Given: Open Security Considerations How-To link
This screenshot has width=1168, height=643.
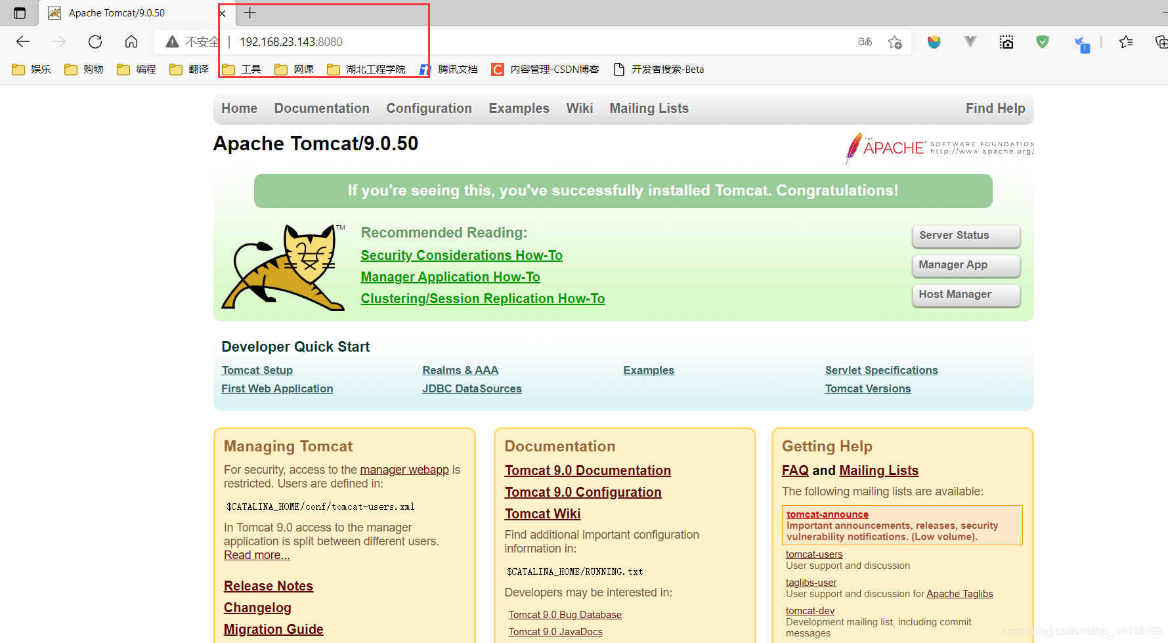Looking at the screenshot, I should pyautogui.click(x=462, y=255).
